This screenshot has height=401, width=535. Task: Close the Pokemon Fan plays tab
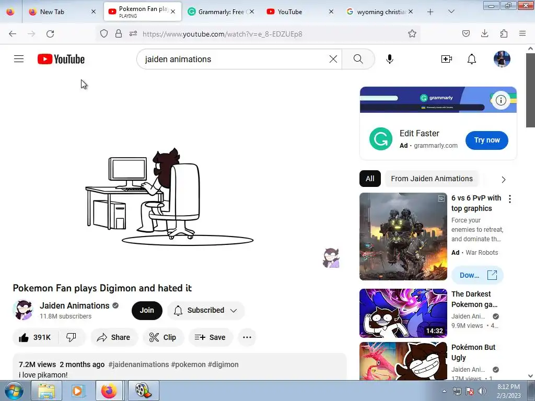click(x=173, y=11)
